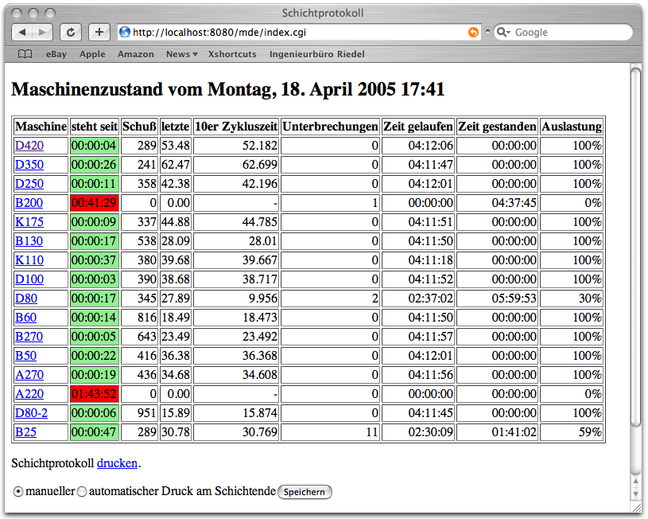Click the 816 Schuß cell
The image size is (648, 519).
140,318
